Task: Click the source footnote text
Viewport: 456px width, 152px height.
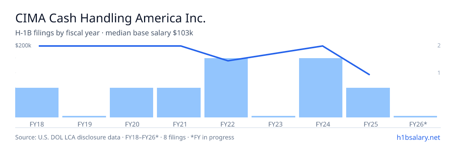Action: coord(125,137)
